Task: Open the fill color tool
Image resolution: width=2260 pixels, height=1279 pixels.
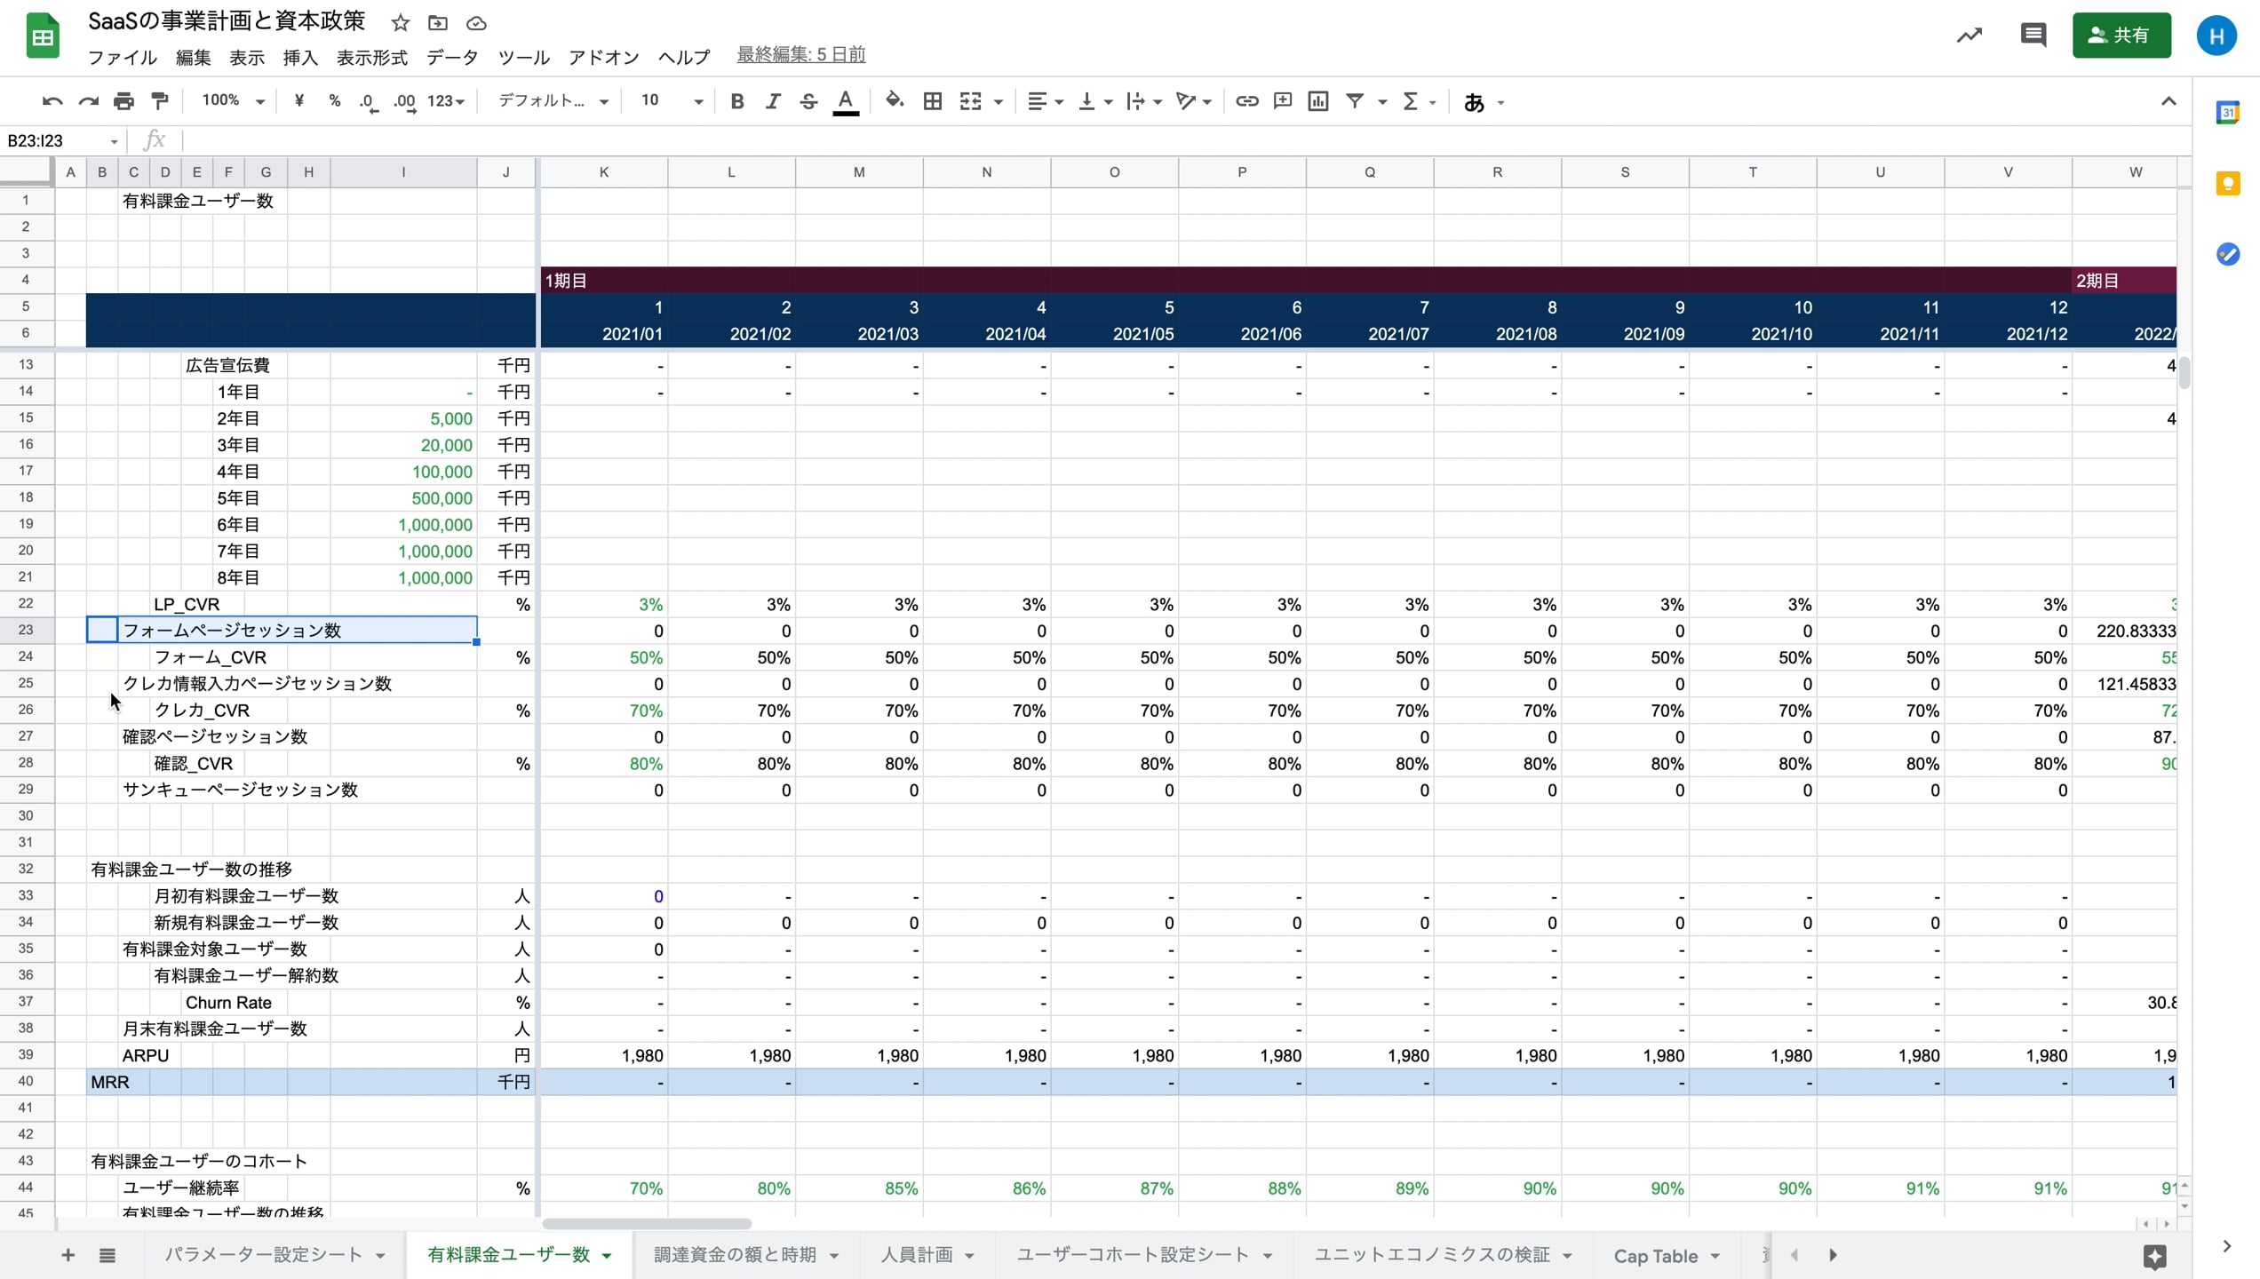Action: tap(895, 101)
